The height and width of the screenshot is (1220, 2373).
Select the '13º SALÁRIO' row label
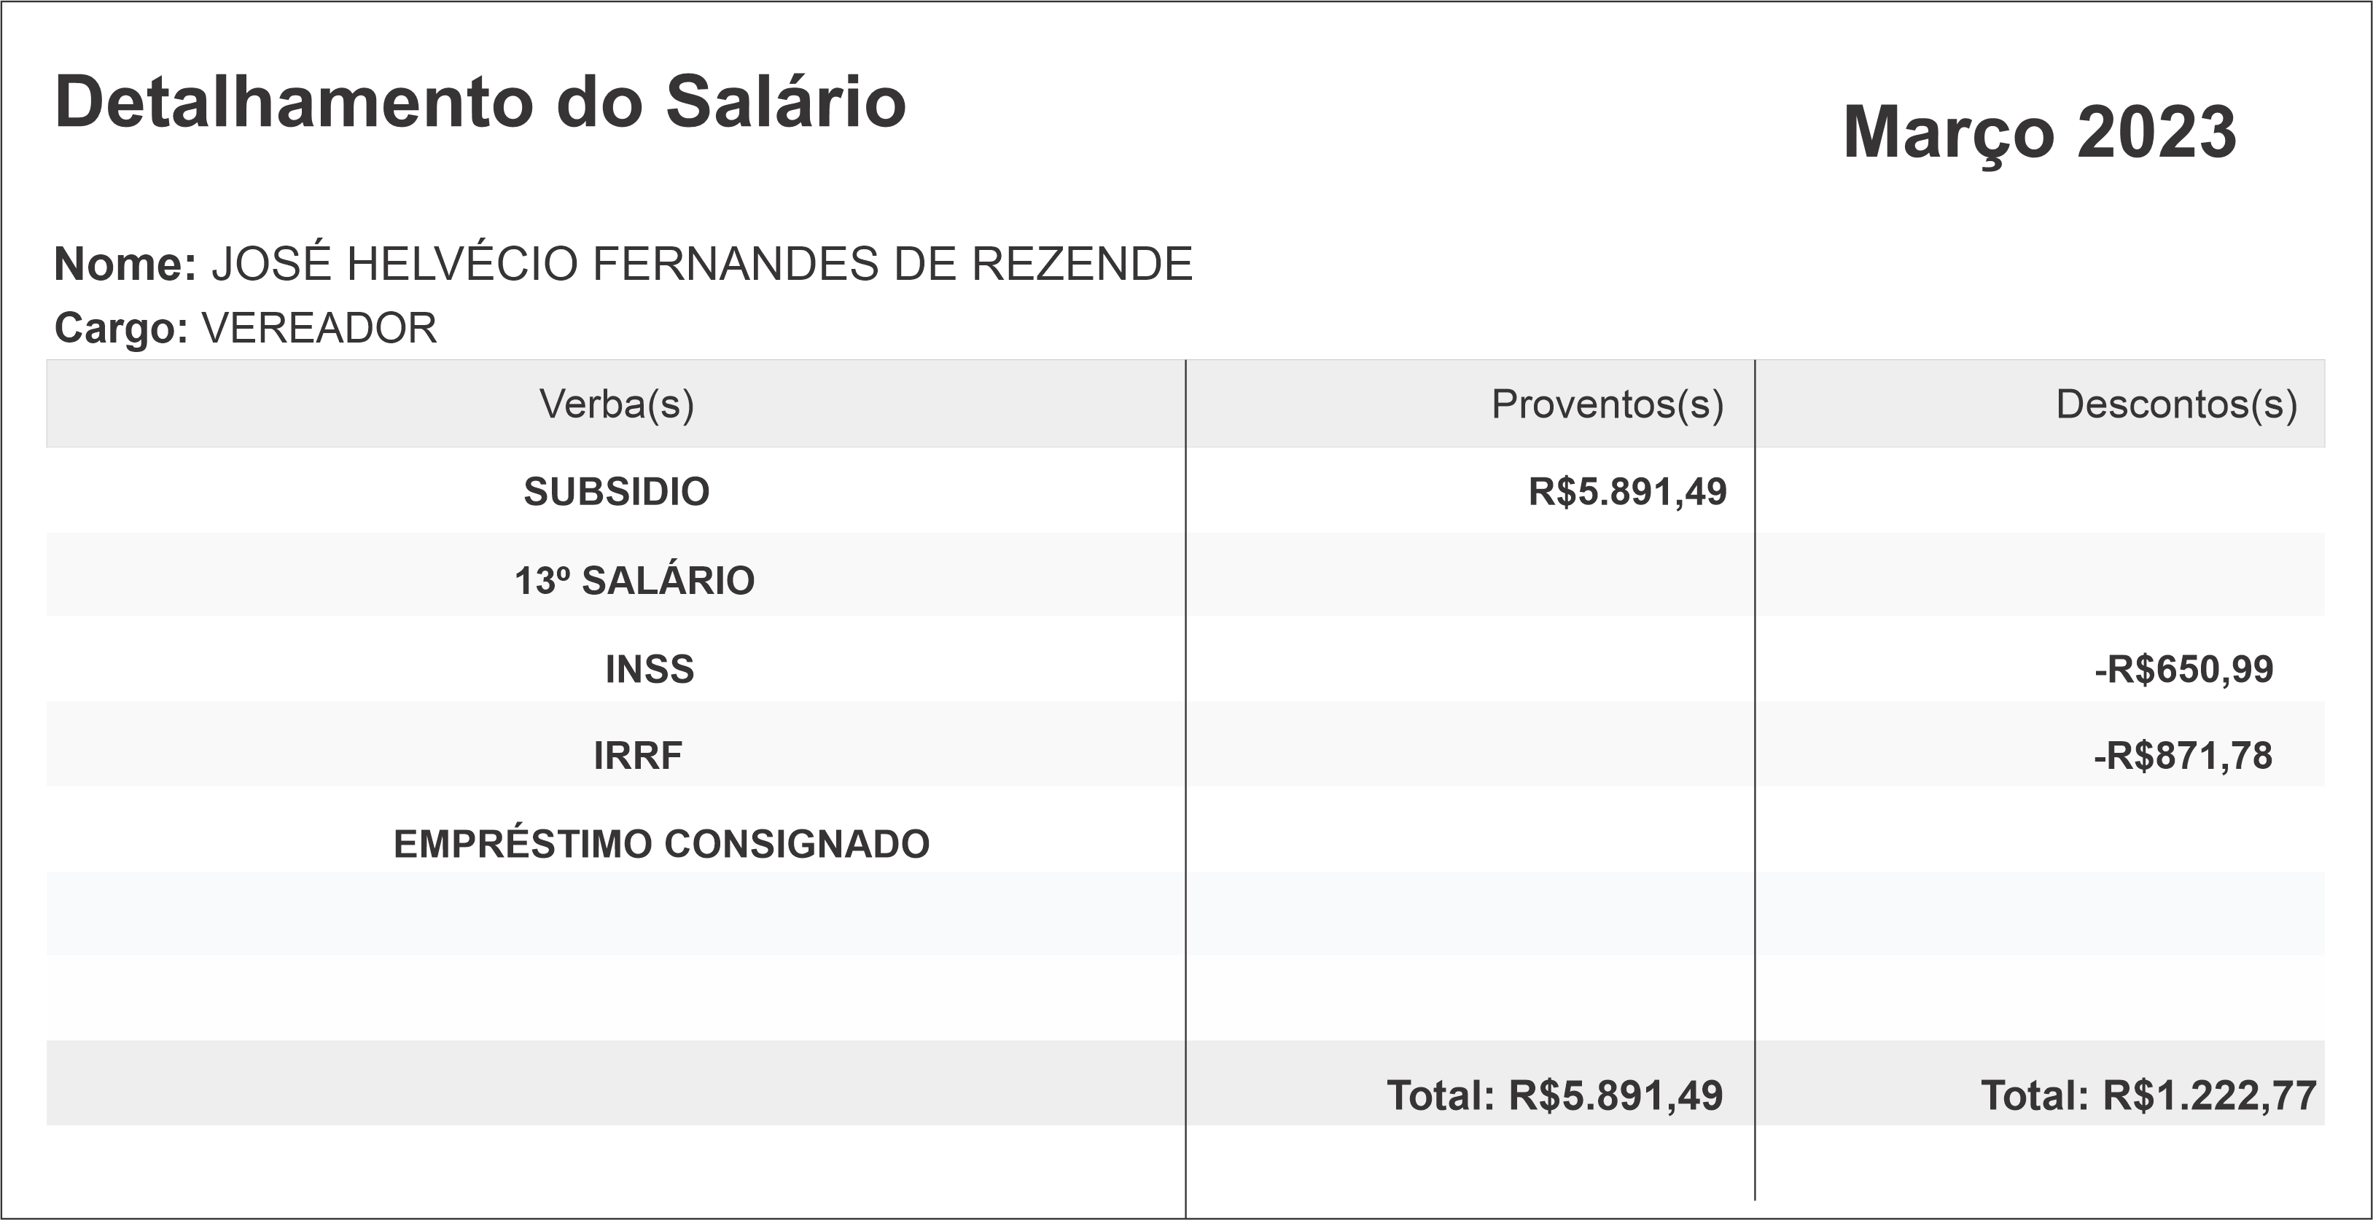coord(634,581)
